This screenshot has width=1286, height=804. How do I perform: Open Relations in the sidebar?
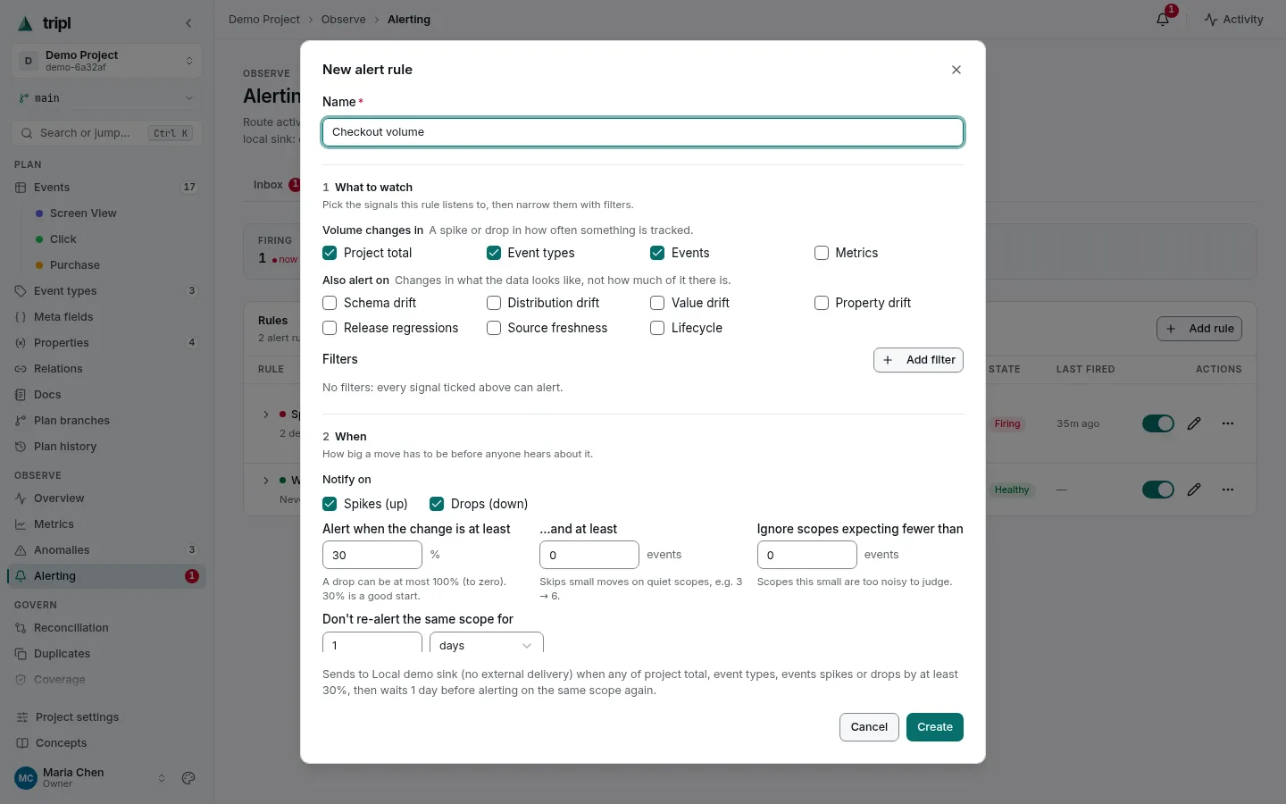click(x=106, y=369)
